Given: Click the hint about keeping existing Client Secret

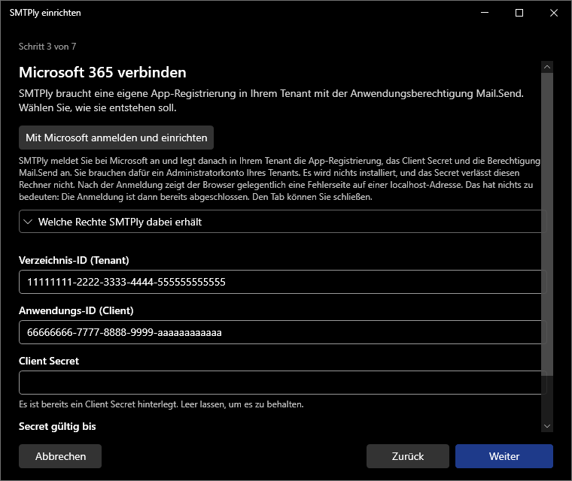Looking at the screenshot, I should (161, 404).
